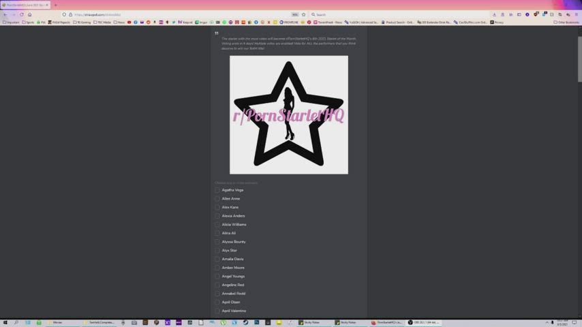582x327 pixels.
Task: Switch to OBS window in taskbar
Action: 424,322
